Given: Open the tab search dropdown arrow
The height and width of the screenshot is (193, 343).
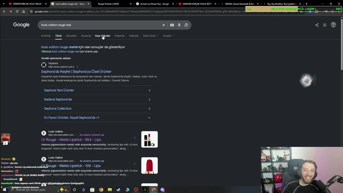Looking at the screenshot, I should pos(3,4).
